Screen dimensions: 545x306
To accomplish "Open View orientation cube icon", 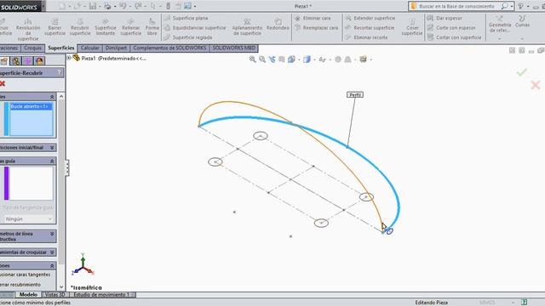I will [291, 59].
